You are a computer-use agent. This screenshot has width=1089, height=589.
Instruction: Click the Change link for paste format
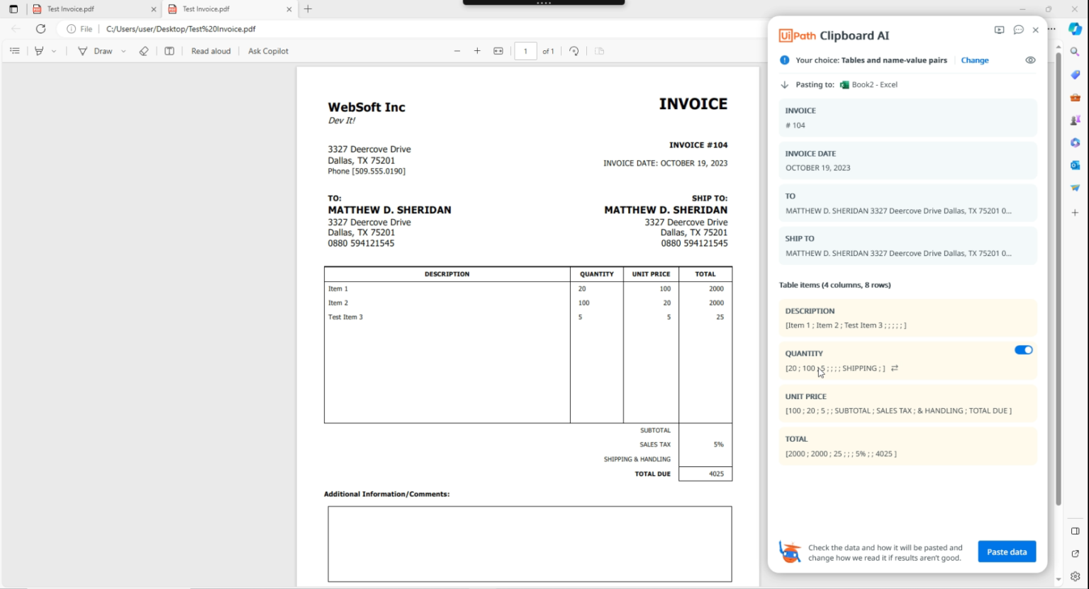click(975, 60)
